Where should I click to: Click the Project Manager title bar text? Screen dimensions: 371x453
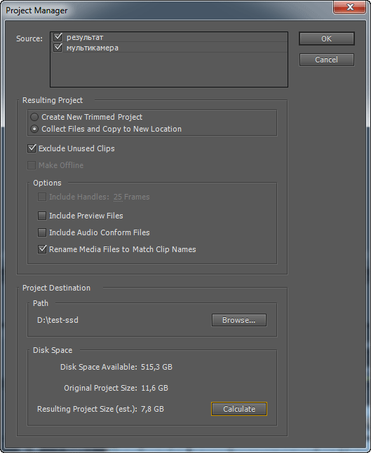[36, 11]
